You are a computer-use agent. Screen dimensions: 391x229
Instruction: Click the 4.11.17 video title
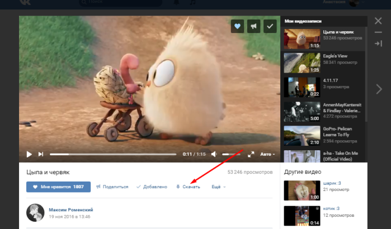click(331, 80)
